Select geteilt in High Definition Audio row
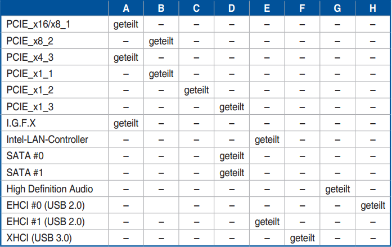This screenshot has height=247, width=392. point(337,189)
